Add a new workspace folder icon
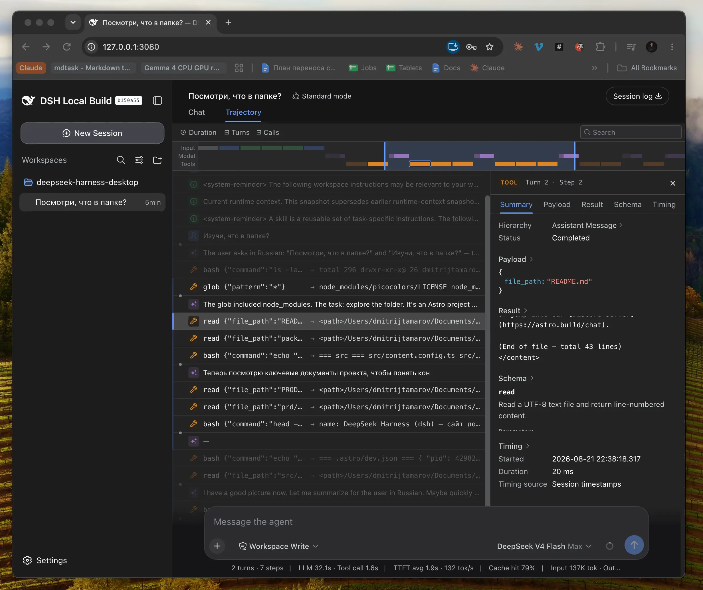703x590 pixels. pyautogui.click(x=157, y=160)
